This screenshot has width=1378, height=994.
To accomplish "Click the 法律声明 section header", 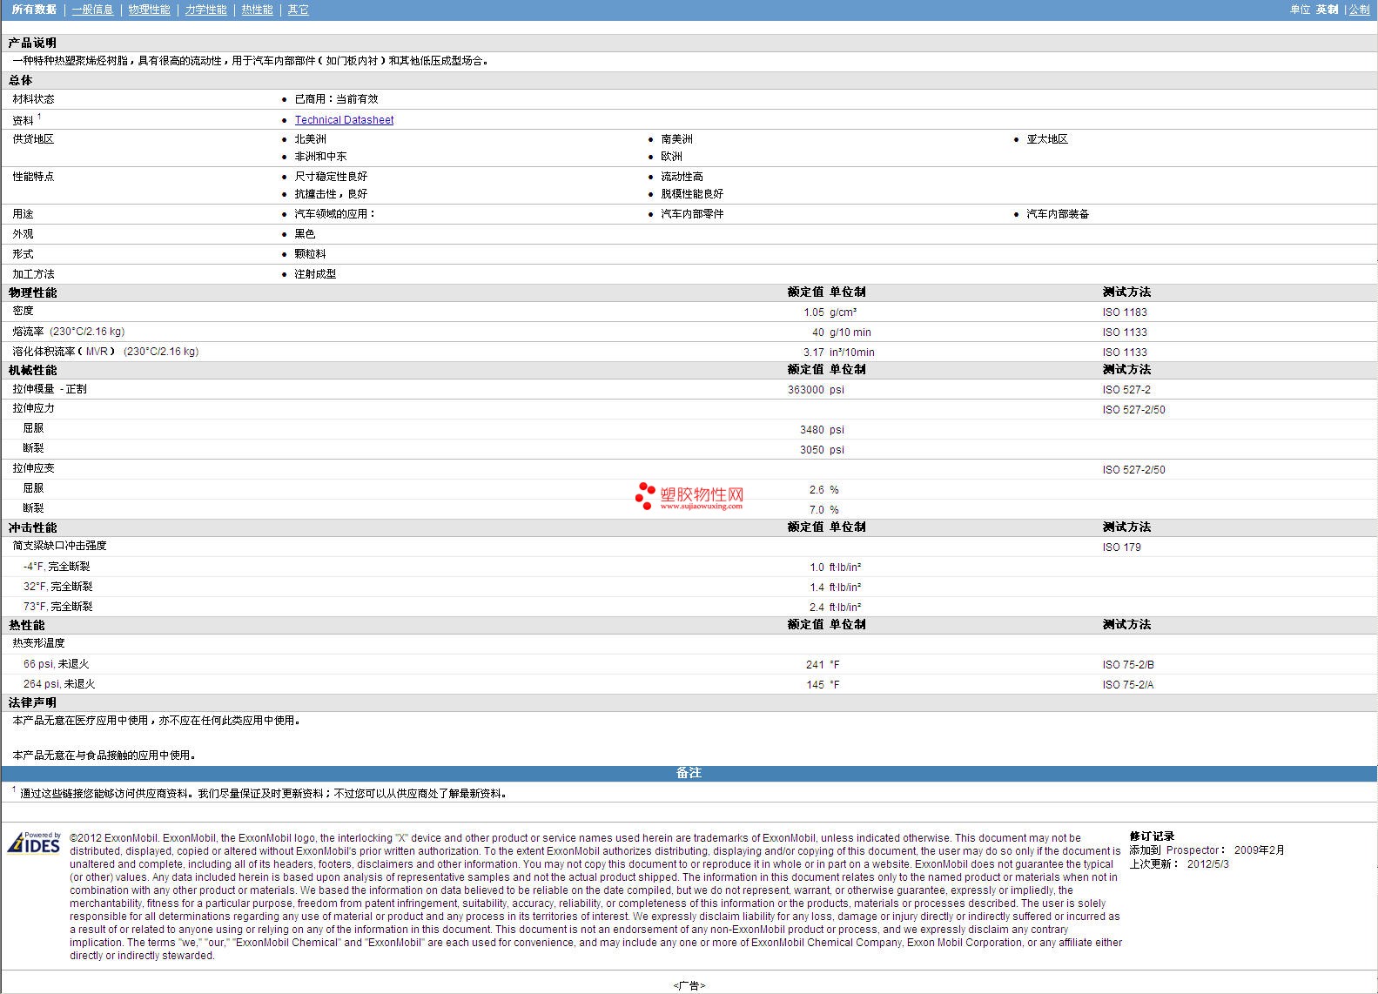I will click(x=33, y=702).
